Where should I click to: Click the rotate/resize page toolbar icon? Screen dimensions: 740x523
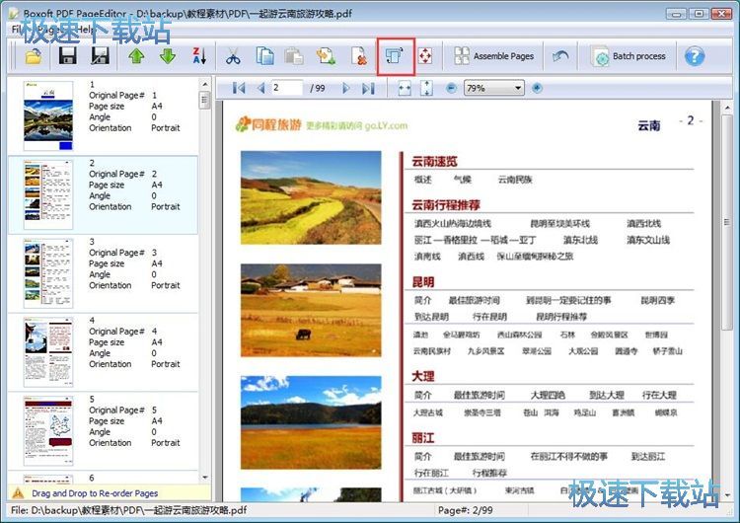point(395,56)
